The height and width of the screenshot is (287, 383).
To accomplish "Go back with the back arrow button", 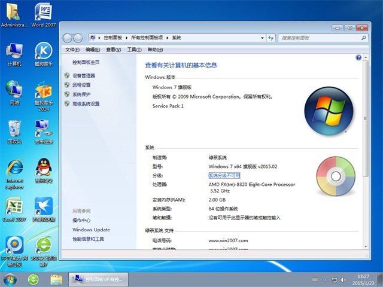I will click(x=68, y=38).
